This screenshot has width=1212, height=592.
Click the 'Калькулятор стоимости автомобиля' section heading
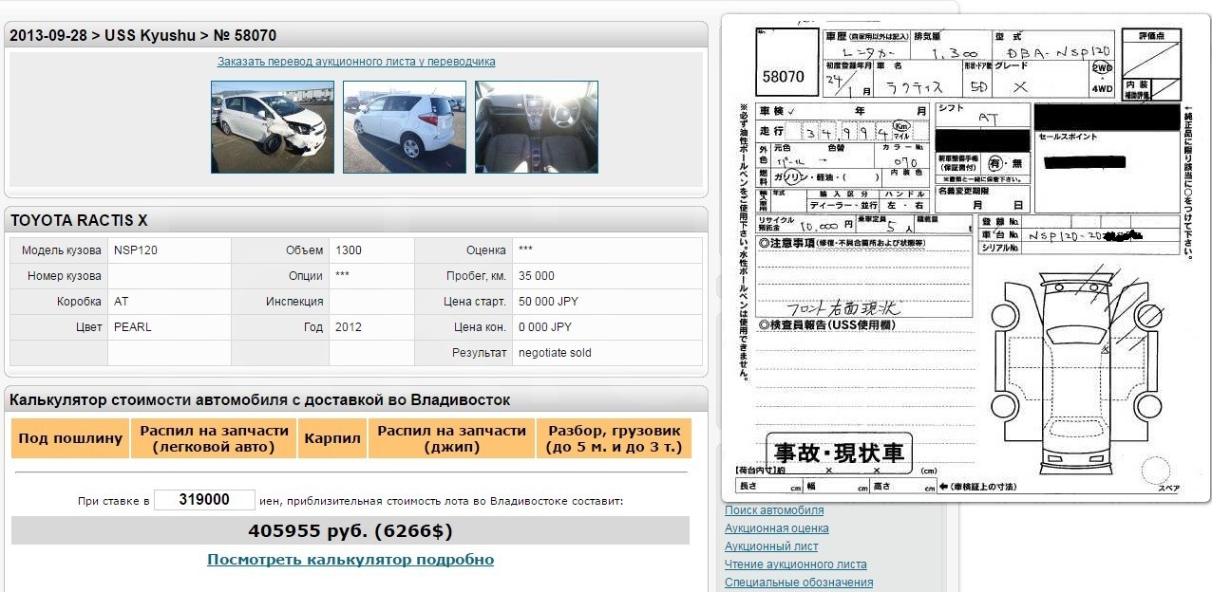coord(260,400)
